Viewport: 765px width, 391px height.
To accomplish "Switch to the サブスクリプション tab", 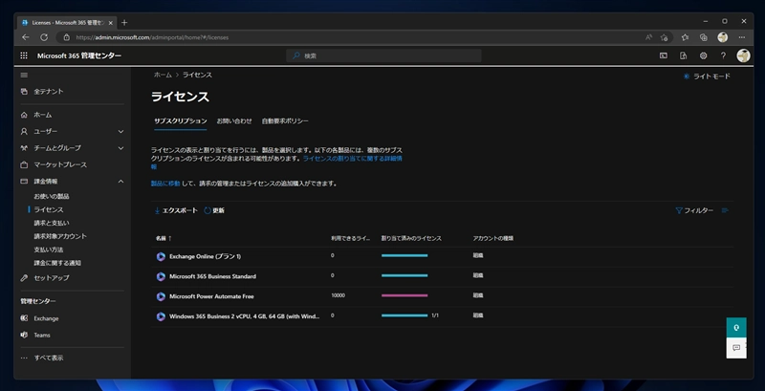I will (181, 120).
